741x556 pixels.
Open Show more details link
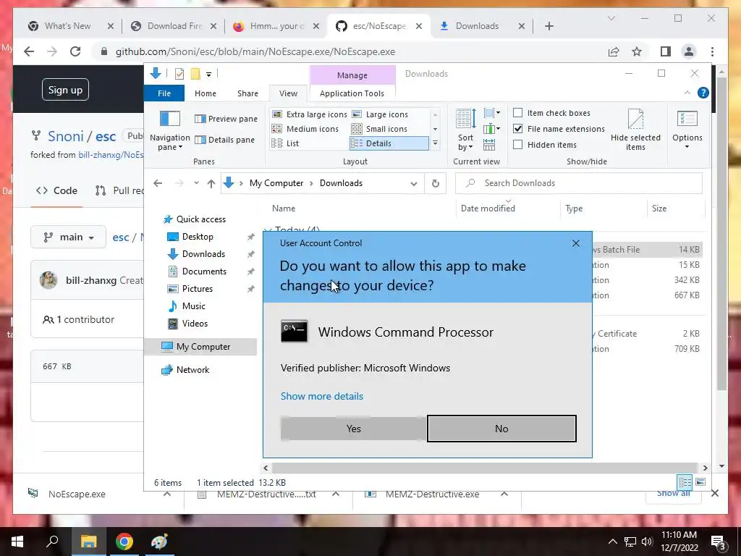point(322,396)
